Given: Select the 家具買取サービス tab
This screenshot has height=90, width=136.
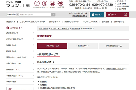Looking at the screenshot, I should click(x=52, y=46).
